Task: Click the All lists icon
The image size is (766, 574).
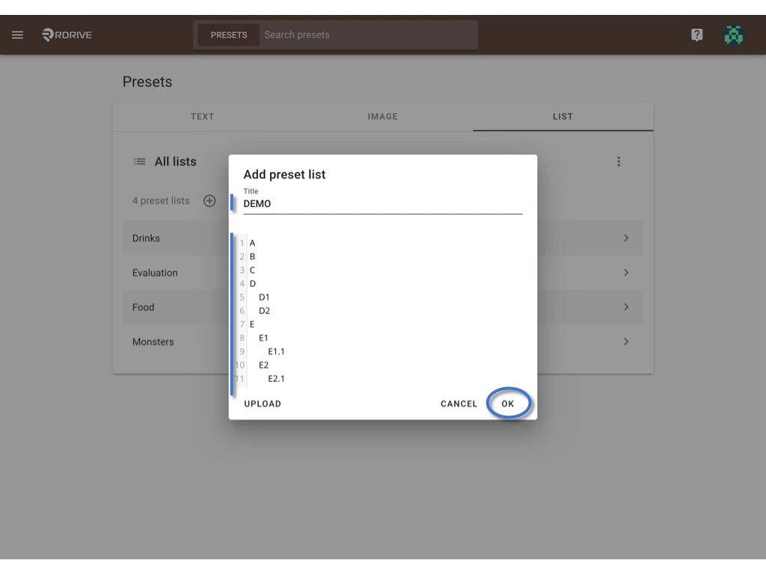Action: click(x=139, y=161)
